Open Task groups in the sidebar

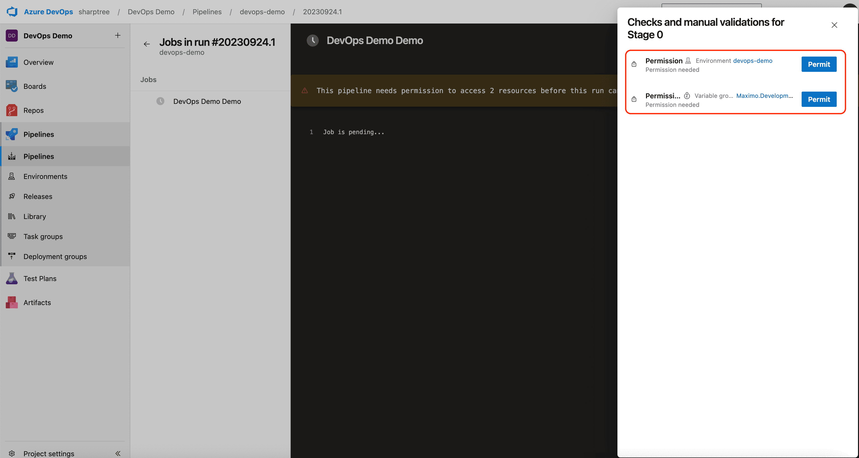pos(65,236)
